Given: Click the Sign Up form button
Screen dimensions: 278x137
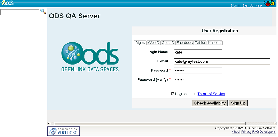Looking at the screenshot, I should click(238, 103).
